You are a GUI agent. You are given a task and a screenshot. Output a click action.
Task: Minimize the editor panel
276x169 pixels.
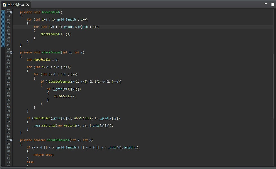point(266,4)
